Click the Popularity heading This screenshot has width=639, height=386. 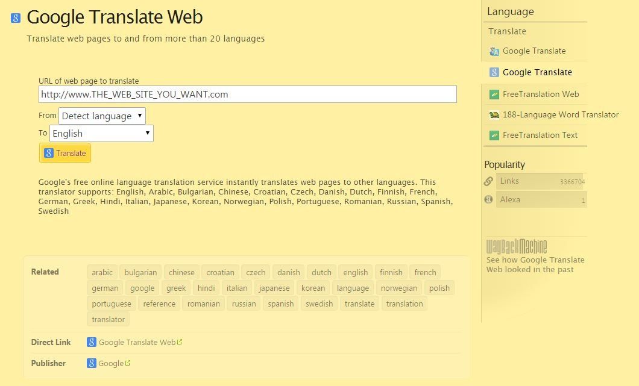[505, 164]
